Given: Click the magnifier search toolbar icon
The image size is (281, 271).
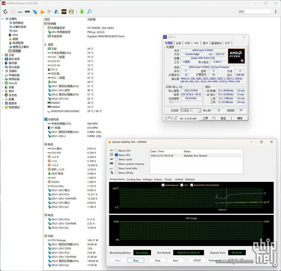Looking at the screenshot, I should coord(89,12).
